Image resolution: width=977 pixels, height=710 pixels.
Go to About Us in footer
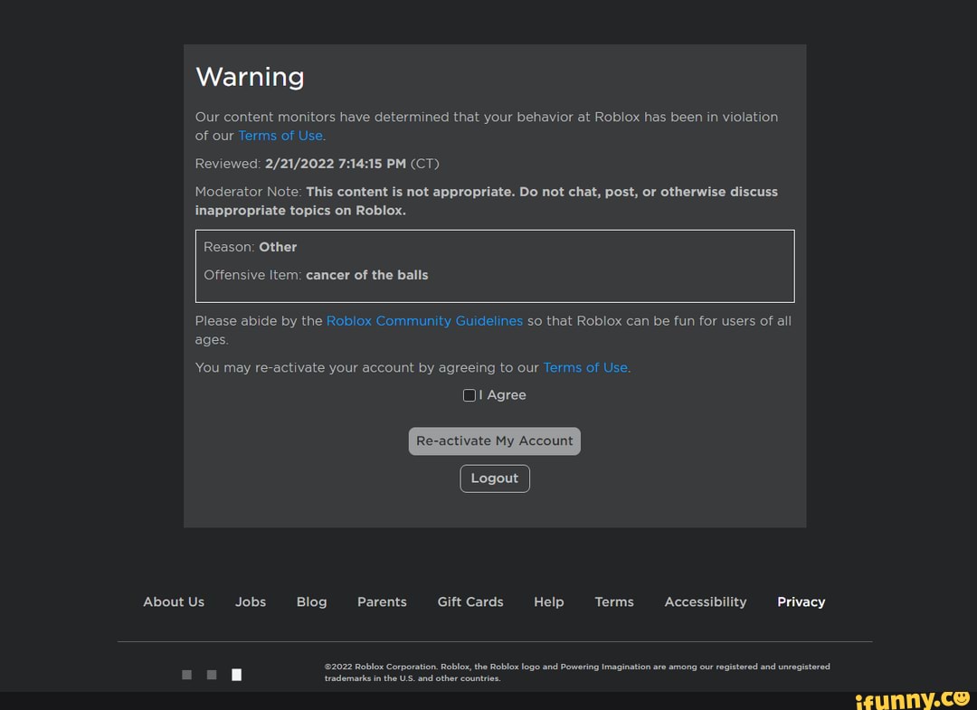click(174, 601)
